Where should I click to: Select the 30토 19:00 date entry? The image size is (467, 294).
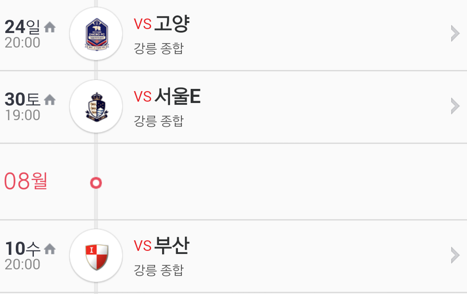23,107
